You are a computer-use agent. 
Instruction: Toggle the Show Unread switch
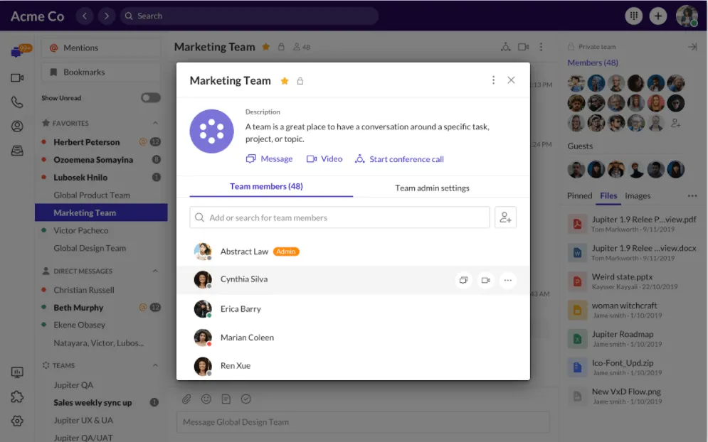tap(150, 98)
